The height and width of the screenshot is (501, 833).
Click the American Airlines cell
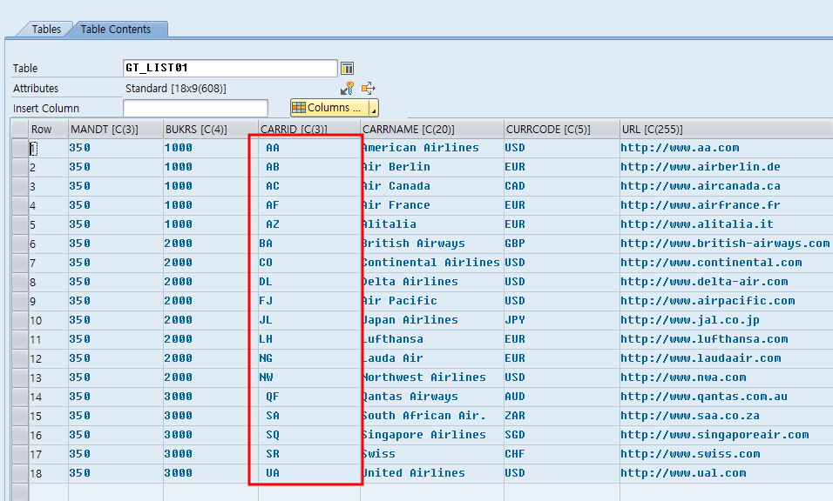(432, 148)
